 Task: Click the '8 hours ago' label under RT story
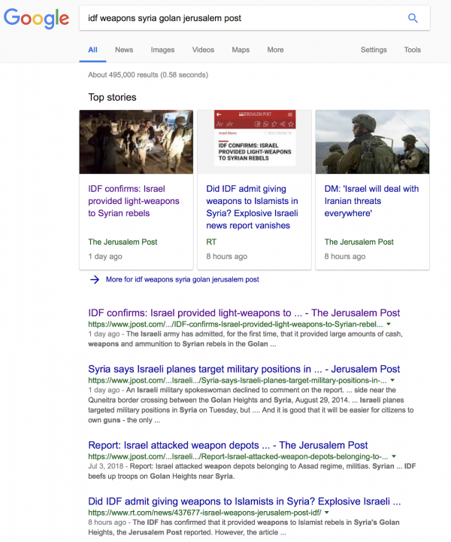coord(227,257)
